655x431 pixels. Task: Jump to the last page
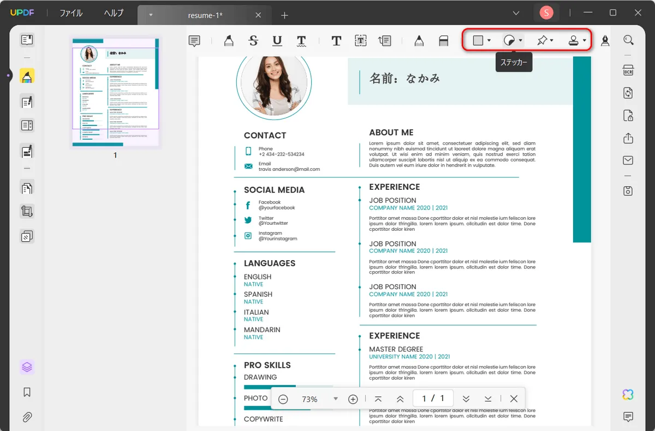[x=488, y=399]
